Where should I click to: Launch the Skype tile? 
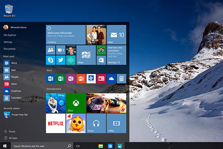click(x=51, y=60)
